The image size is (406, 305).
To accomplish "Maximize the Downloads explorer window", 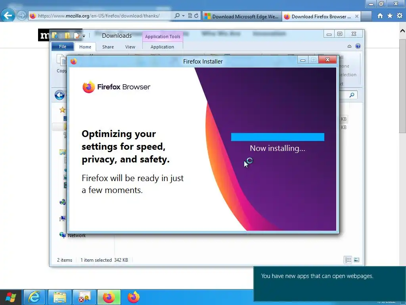I will 340,34.
